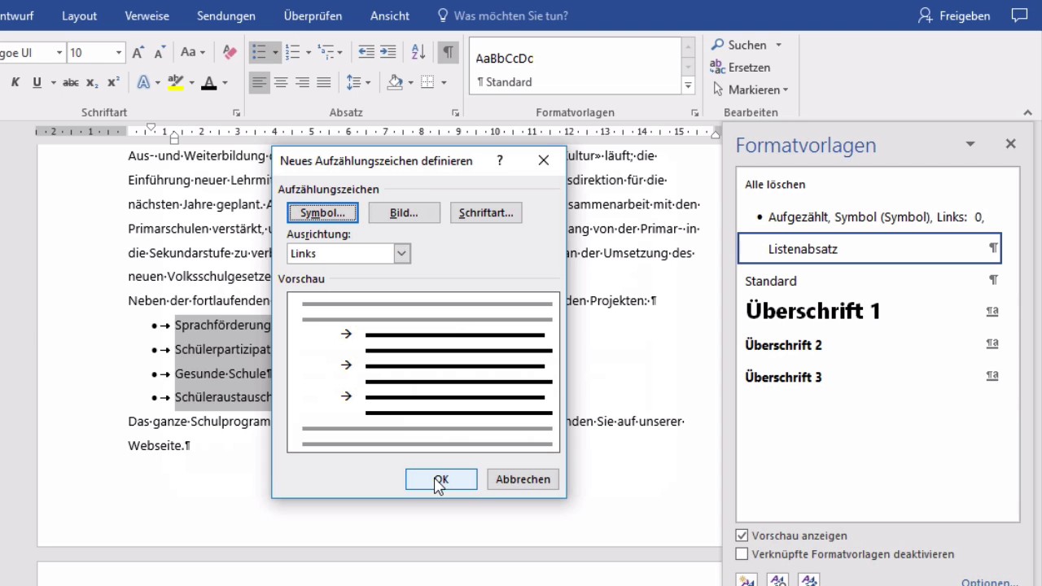
Task: Select the Standard style in gallery
Action: click(574, 66)
